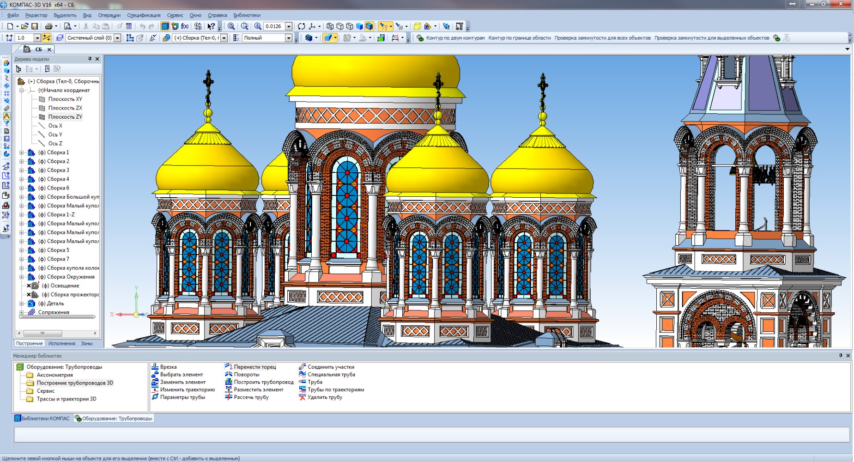This screenshot has height=462, width=854.
Task: Collapse the Начало координат tree node
Action: (21, 91)
